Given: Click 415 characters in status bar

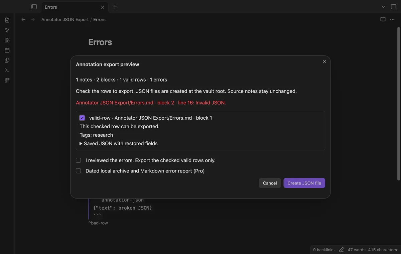Looking at the screenshot, I should pos(382,250).
